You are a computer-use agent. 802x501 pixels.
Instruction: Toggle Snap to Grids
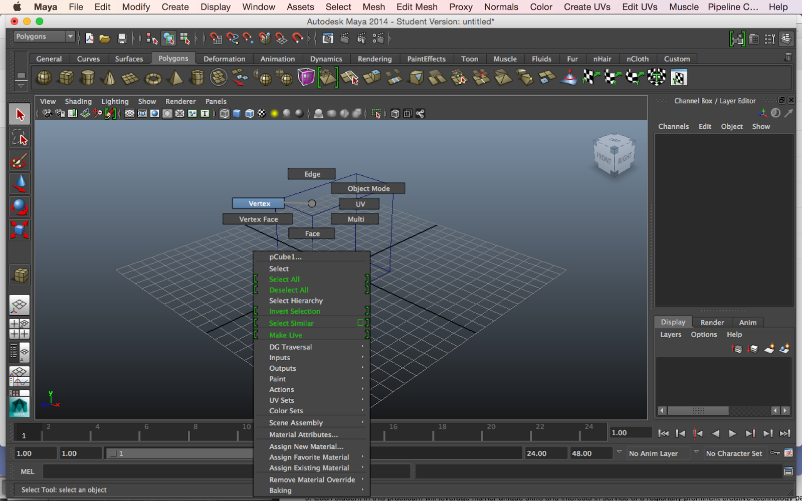click(x=216, y=39)
